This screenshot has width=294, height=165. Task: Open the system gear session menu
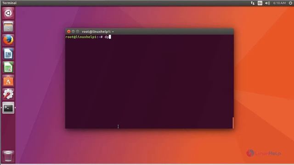(291, 3)
